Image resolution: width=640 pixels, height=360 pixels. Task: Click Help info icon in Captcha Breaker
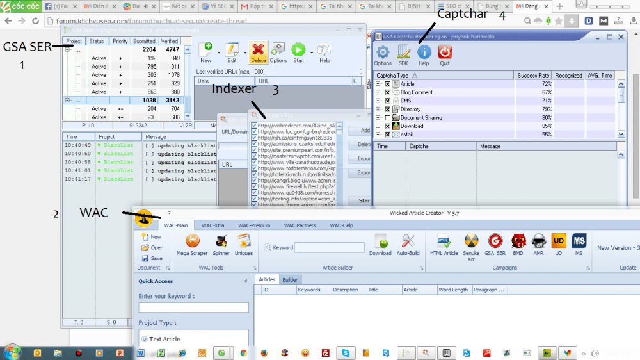pyautogui.click(x=424, y=53)
